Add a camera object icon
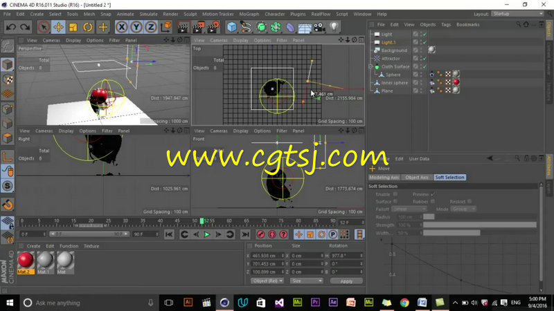 click(319, 27)
